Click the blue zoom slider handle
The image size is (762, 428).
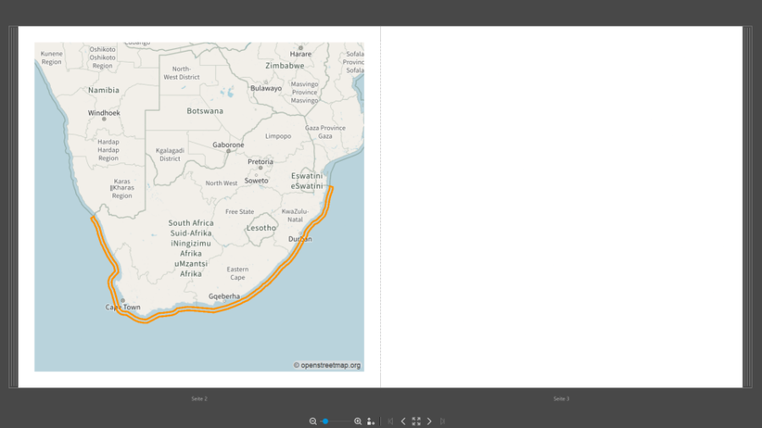click(x=325, y=421)
